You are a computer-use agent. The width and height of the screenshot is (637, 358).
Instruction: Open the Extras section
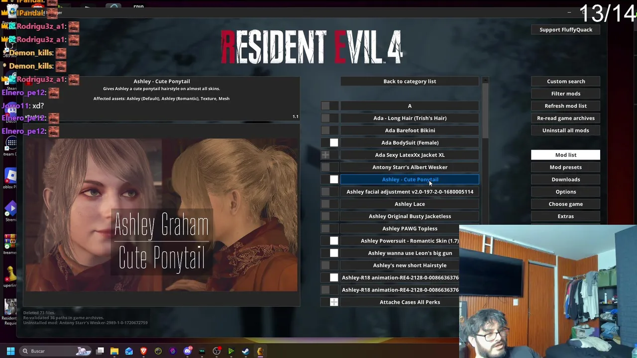click(565, 216)
